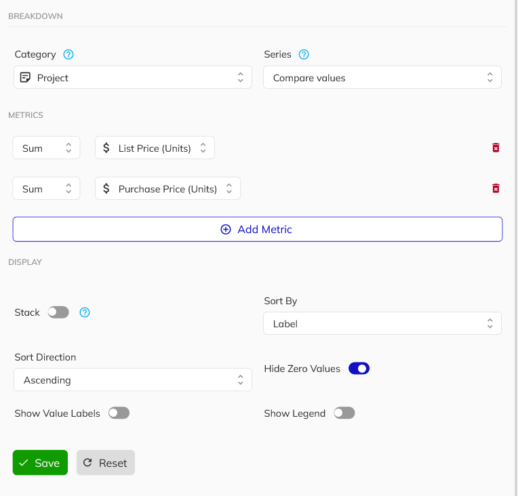Open the List Price (Units) field dropdown
Image resolution: width=518 pixels, height=496 pixels.
click(155, 148)
